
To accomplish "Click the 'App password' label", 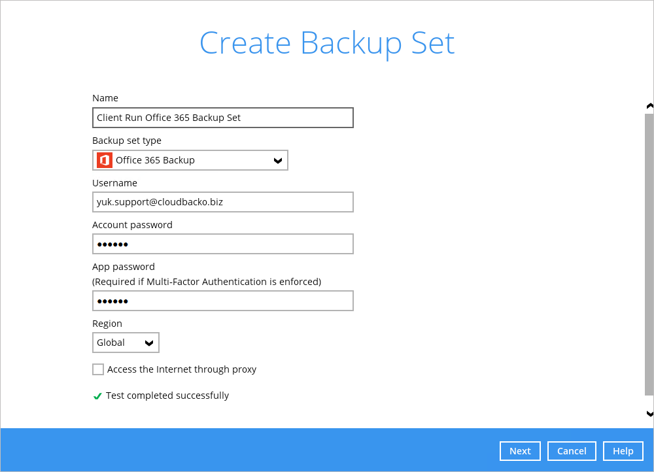I will point(124,267).
